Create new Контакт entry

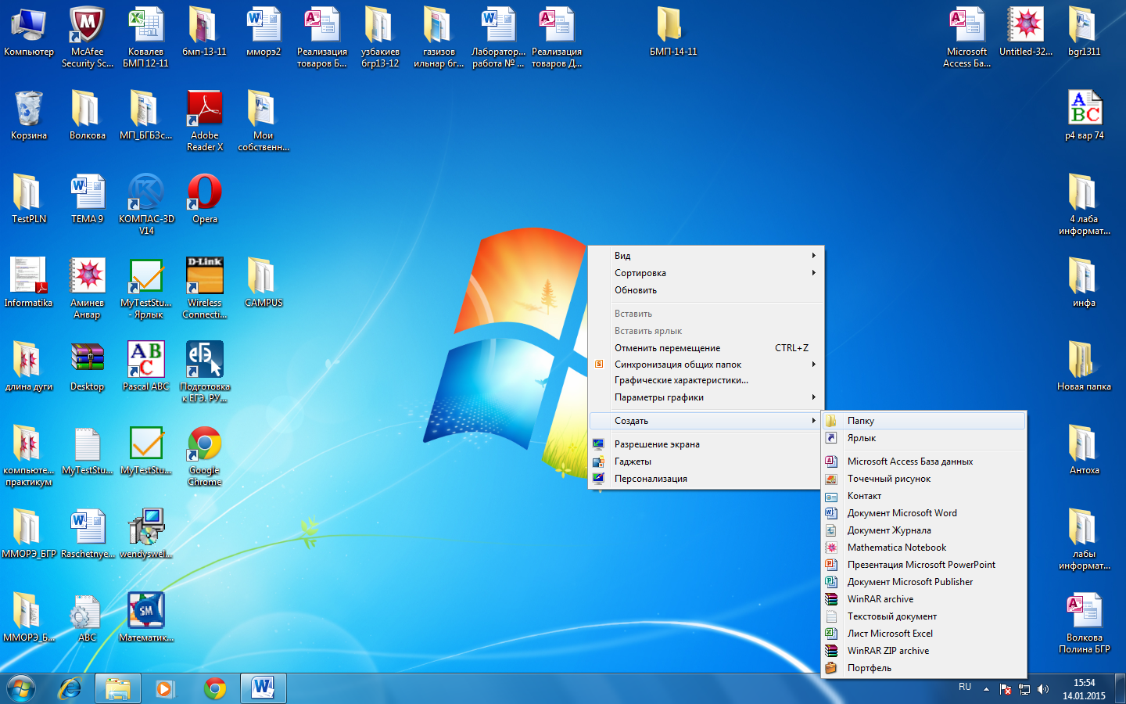tap(923, 496)
